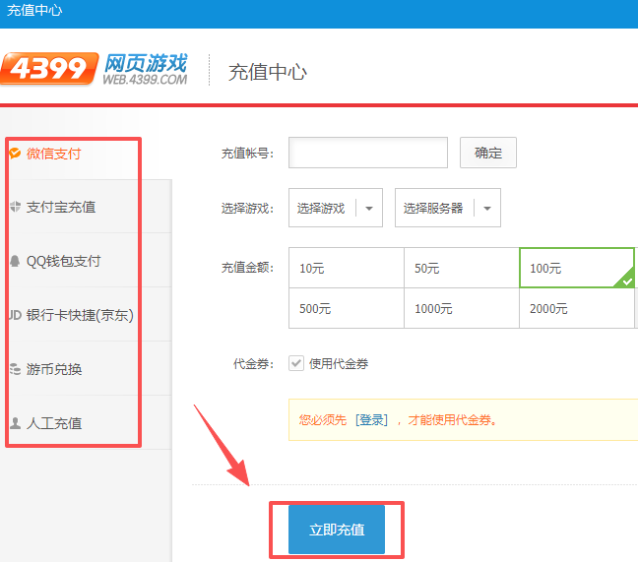This screenshot has width=638, height=562.
Task: Open the 选择游戏 dropdown
Action: 335,208
